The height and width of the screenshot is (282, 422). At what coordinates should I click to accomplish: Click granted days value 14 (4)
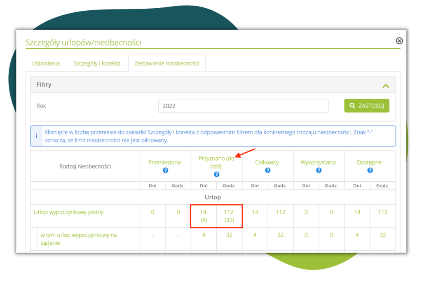pyautogui.click(x=203, y=216)
